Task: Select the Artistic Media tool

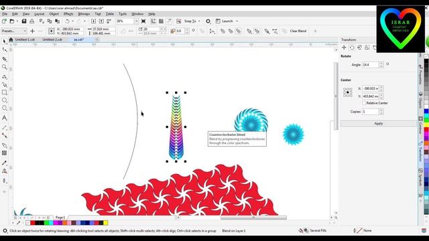Action: coord(5,84)
